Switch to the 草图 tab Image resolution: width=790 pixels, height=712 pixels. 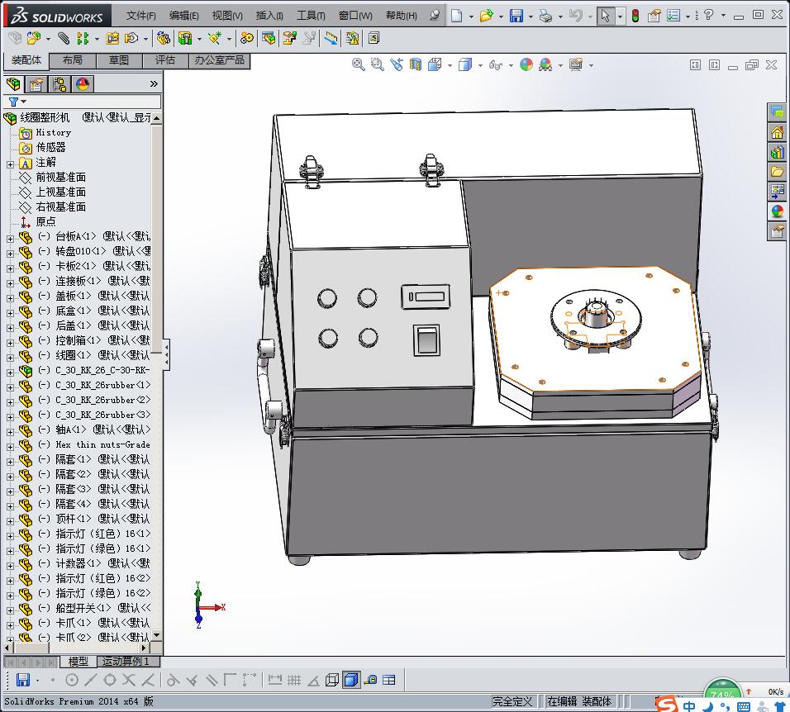(x=119, y=60)
